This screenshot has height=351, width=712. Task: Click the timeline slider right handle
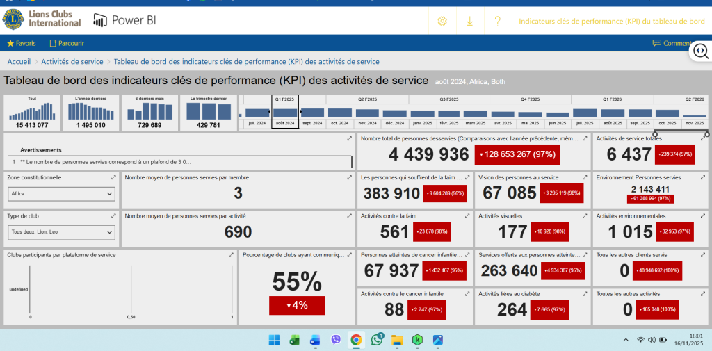point(707,134)
